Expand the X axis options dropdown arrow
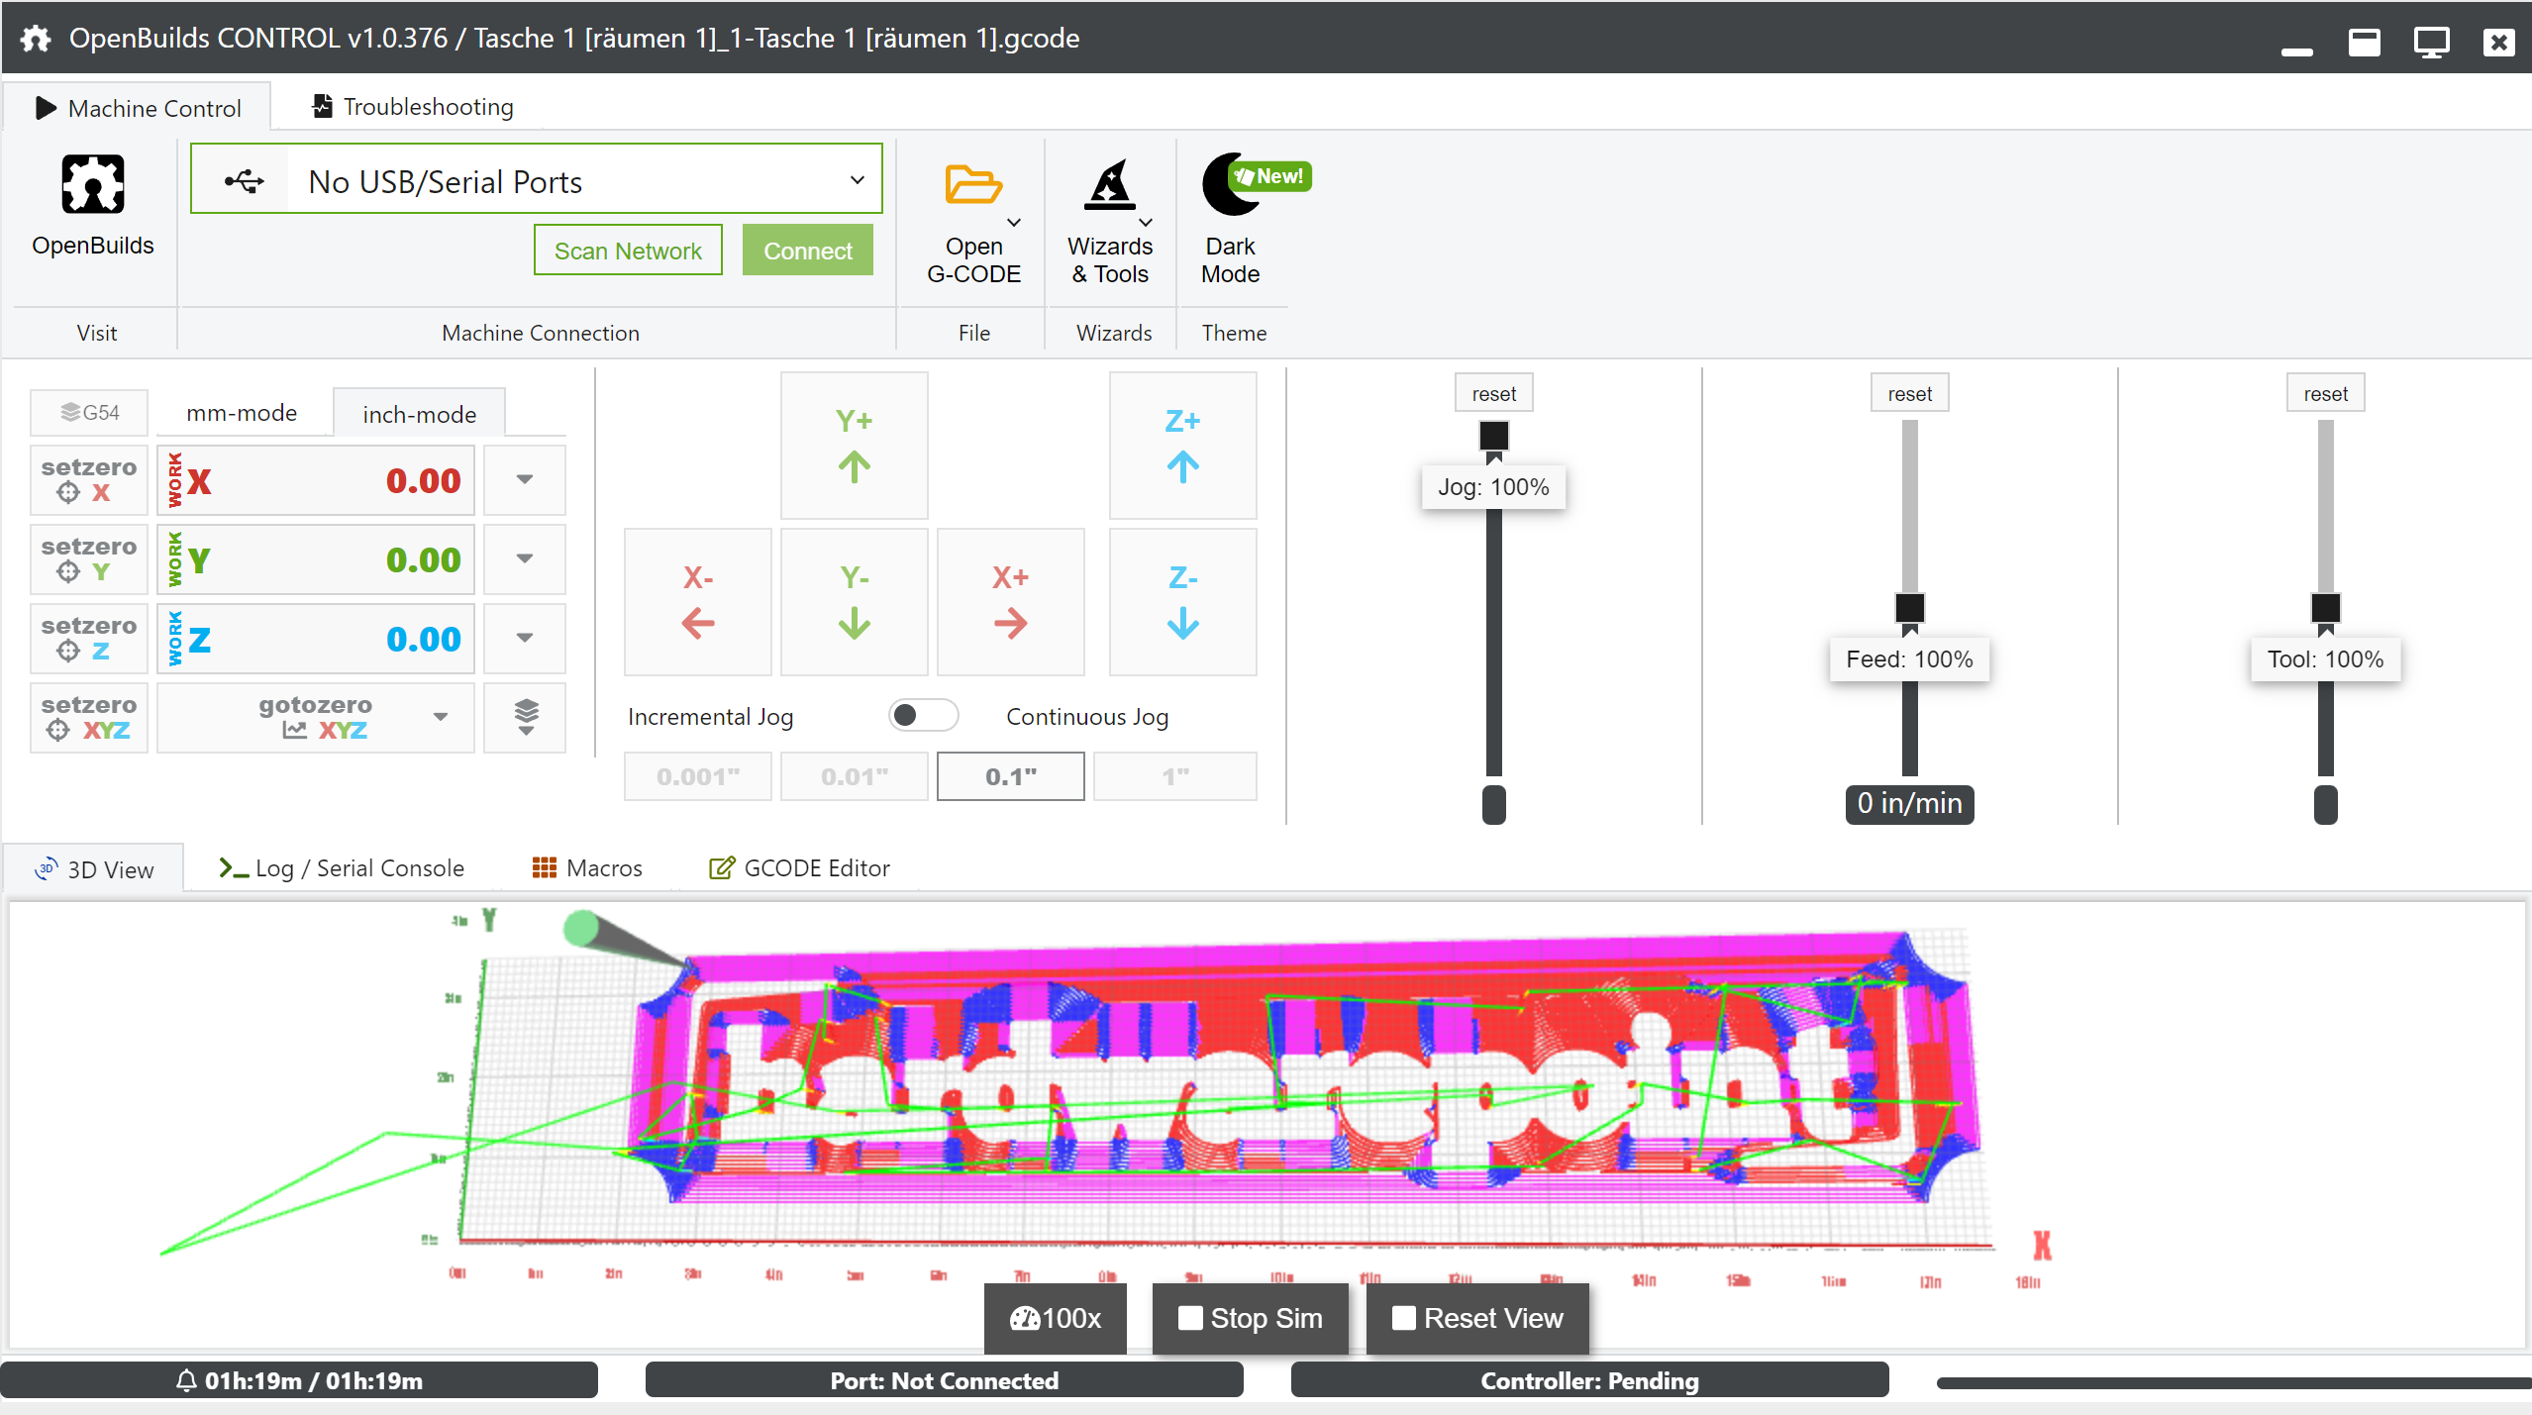Viewport: 2532px width, 1415px height. (x=524, y=479)
